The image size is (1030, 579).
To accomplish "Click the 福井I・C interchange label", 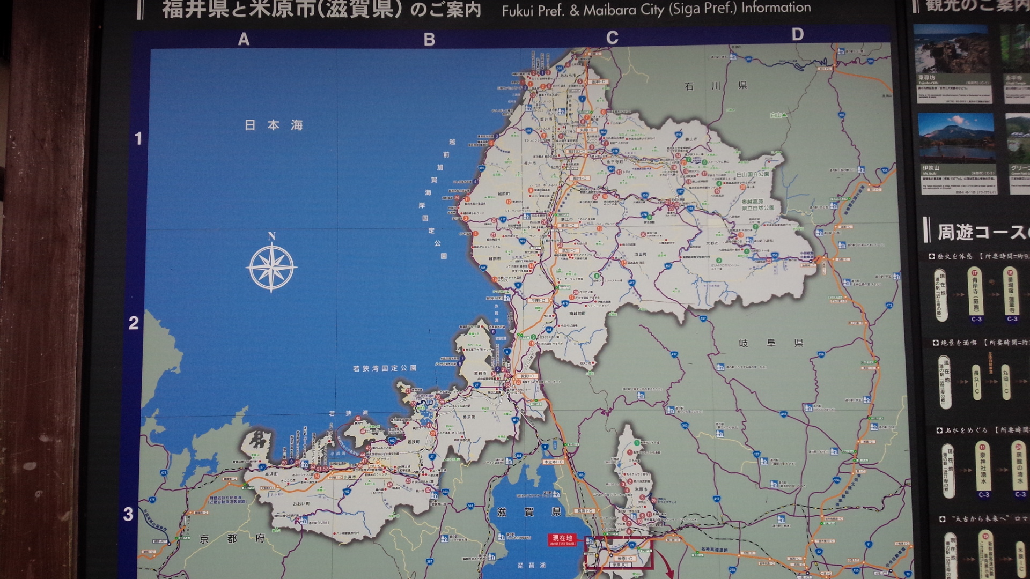I will click(x=580, y=178).
